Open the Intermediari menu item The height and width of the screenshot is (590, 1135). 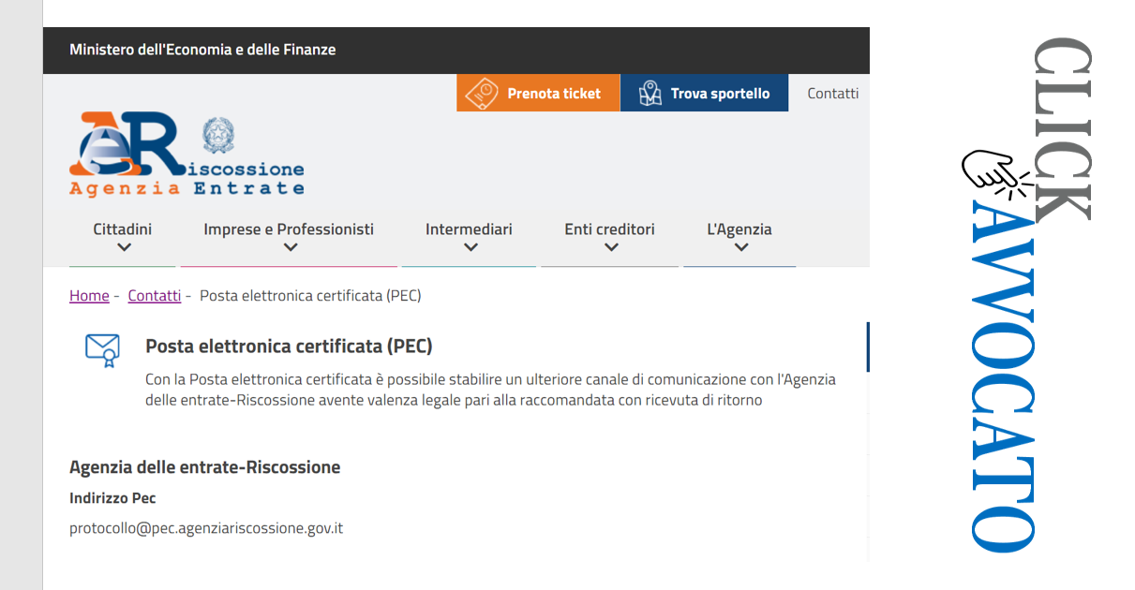coord(469,229)
